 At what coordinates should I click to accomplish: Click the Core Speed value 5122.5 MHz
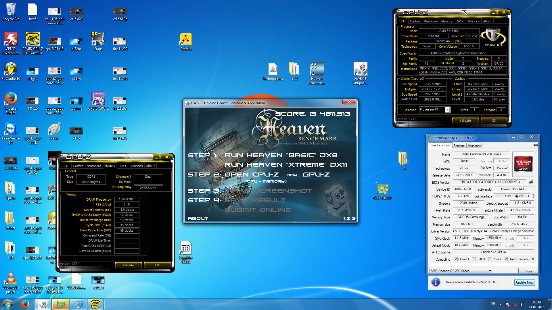(x=432, y=84)
